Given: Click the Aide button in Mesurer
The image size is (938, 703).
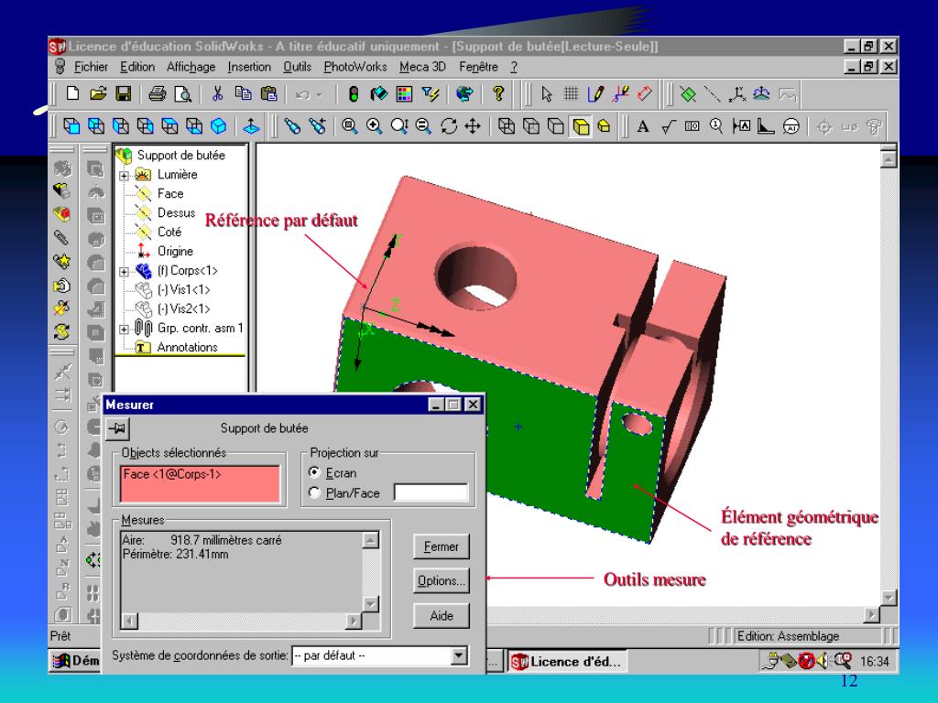Looking at the screenshot, I should (442, 615).
